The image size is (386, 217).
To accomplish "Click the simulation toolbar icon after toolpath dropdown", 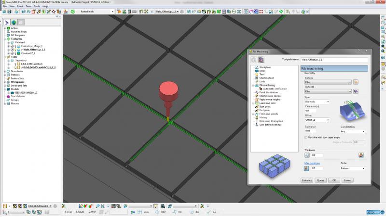I will point(182,12).
